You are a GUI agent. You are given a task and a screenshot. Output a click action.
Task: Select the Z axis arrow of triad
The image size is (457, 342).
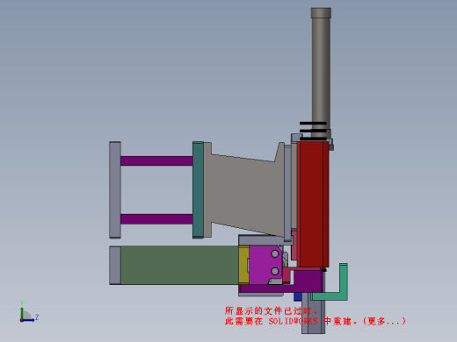30,319
